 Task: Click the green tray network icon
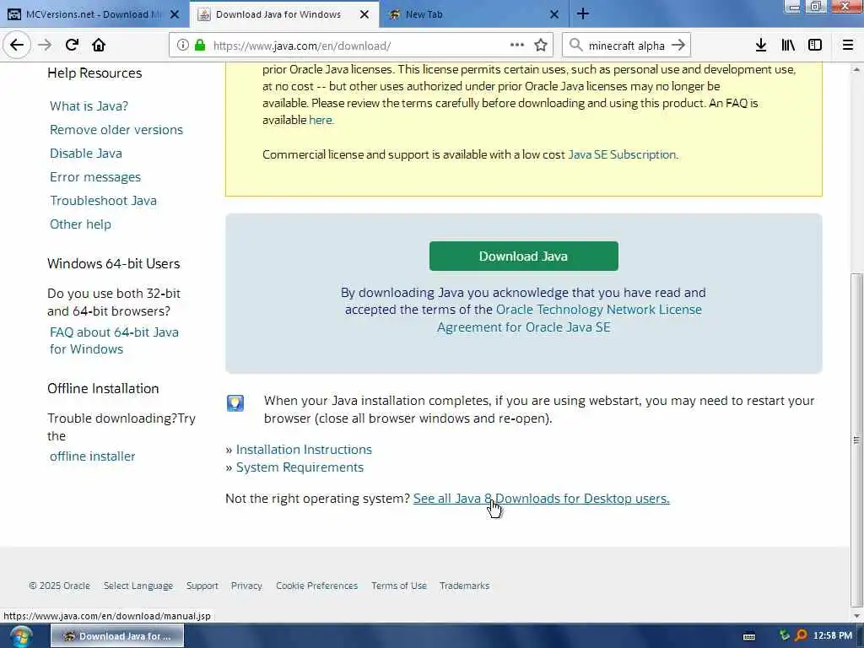coord(785,636)
